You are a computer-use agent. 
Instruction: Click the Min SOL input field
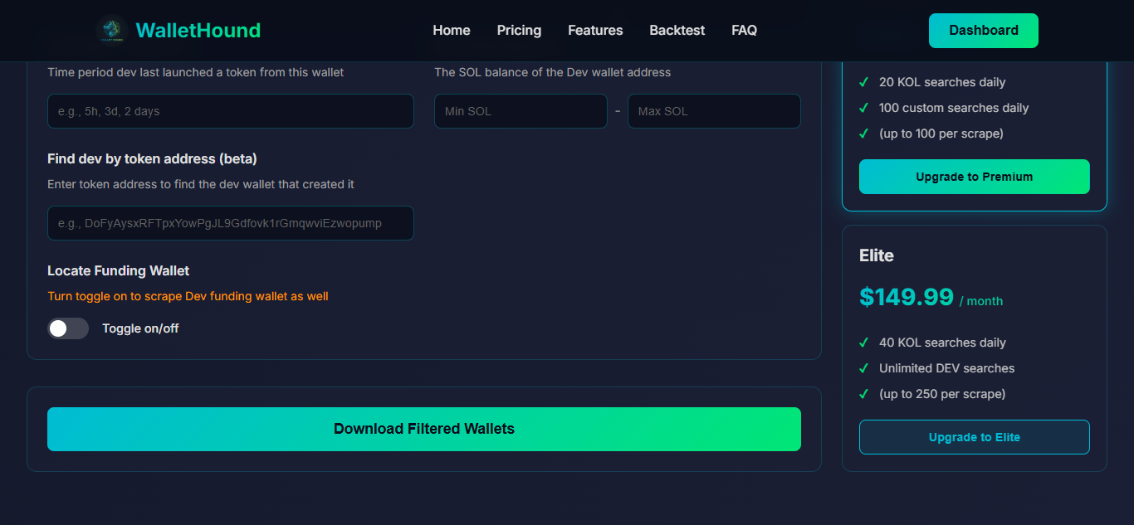[521, 111]
